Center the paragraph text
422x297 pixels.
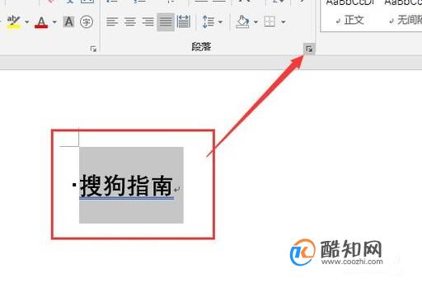[x=130, y=21]
